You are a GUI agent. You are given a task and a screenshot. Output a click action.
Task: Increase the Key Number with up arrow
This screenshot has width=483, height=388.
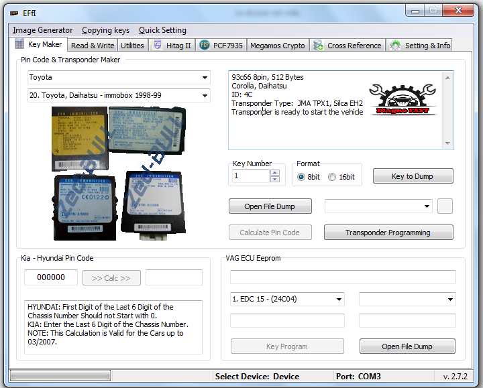pyautogui.click(x=275, y=173)
